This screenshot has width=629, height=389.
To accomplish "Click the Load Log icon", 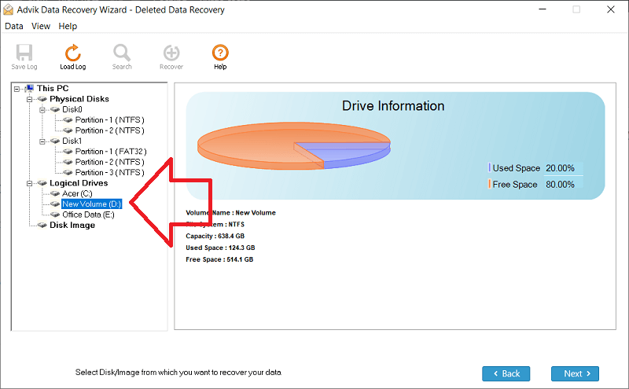I will (73, 53).
